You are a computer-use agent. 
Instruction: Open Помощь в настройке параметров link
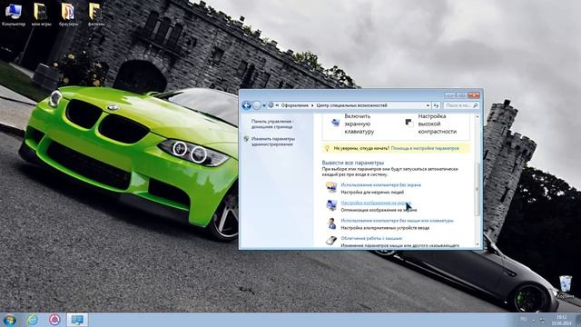point(425,148)
